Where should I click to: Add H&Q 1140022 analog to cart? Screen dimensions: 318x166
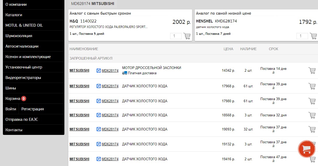click(187, 36)
